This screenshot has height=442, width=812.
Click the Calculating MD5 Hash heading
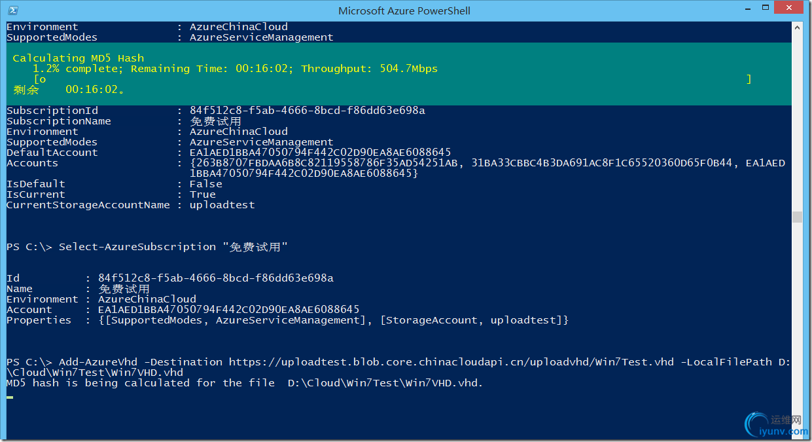coord(79,58)
